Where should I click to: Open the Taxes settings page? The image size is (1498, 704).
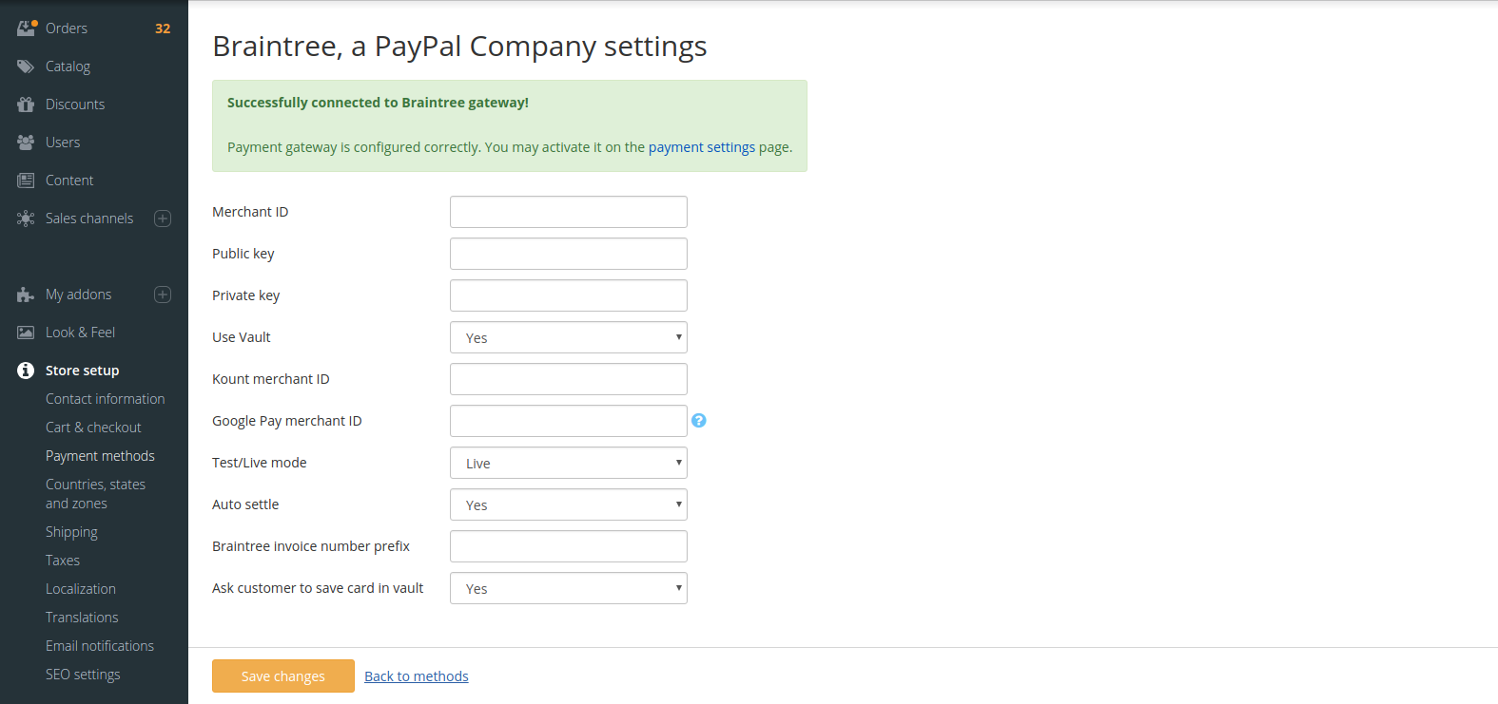(x=63, y=560)
